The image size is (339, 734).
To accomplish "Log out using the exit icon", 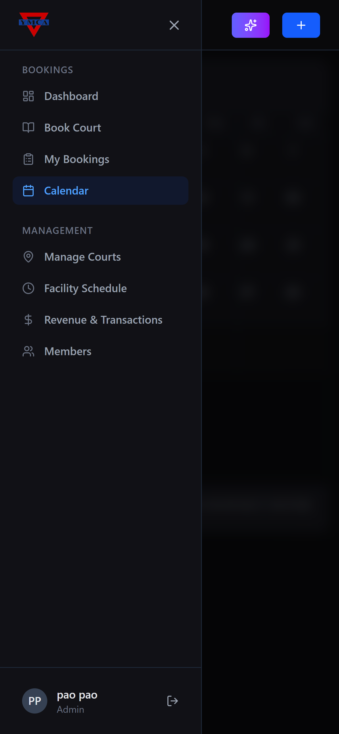I will (173, 701).
